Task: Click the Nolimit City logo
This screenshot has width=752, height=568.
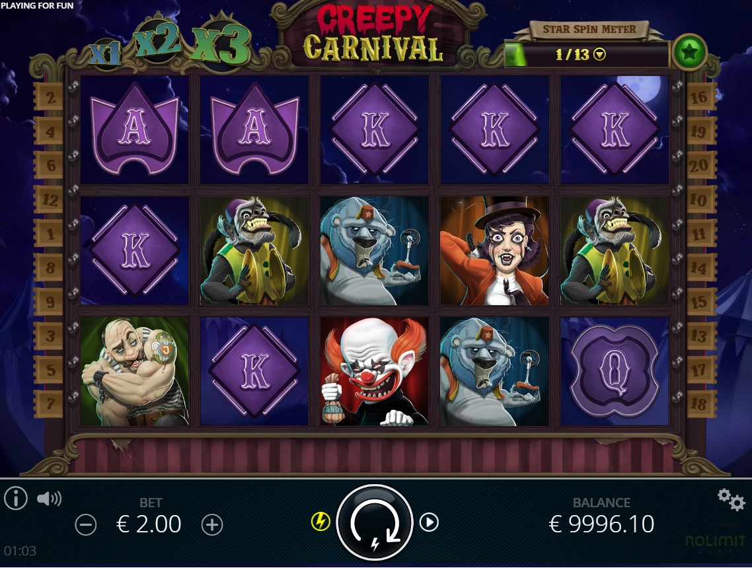Action: (x=715, y=544)
